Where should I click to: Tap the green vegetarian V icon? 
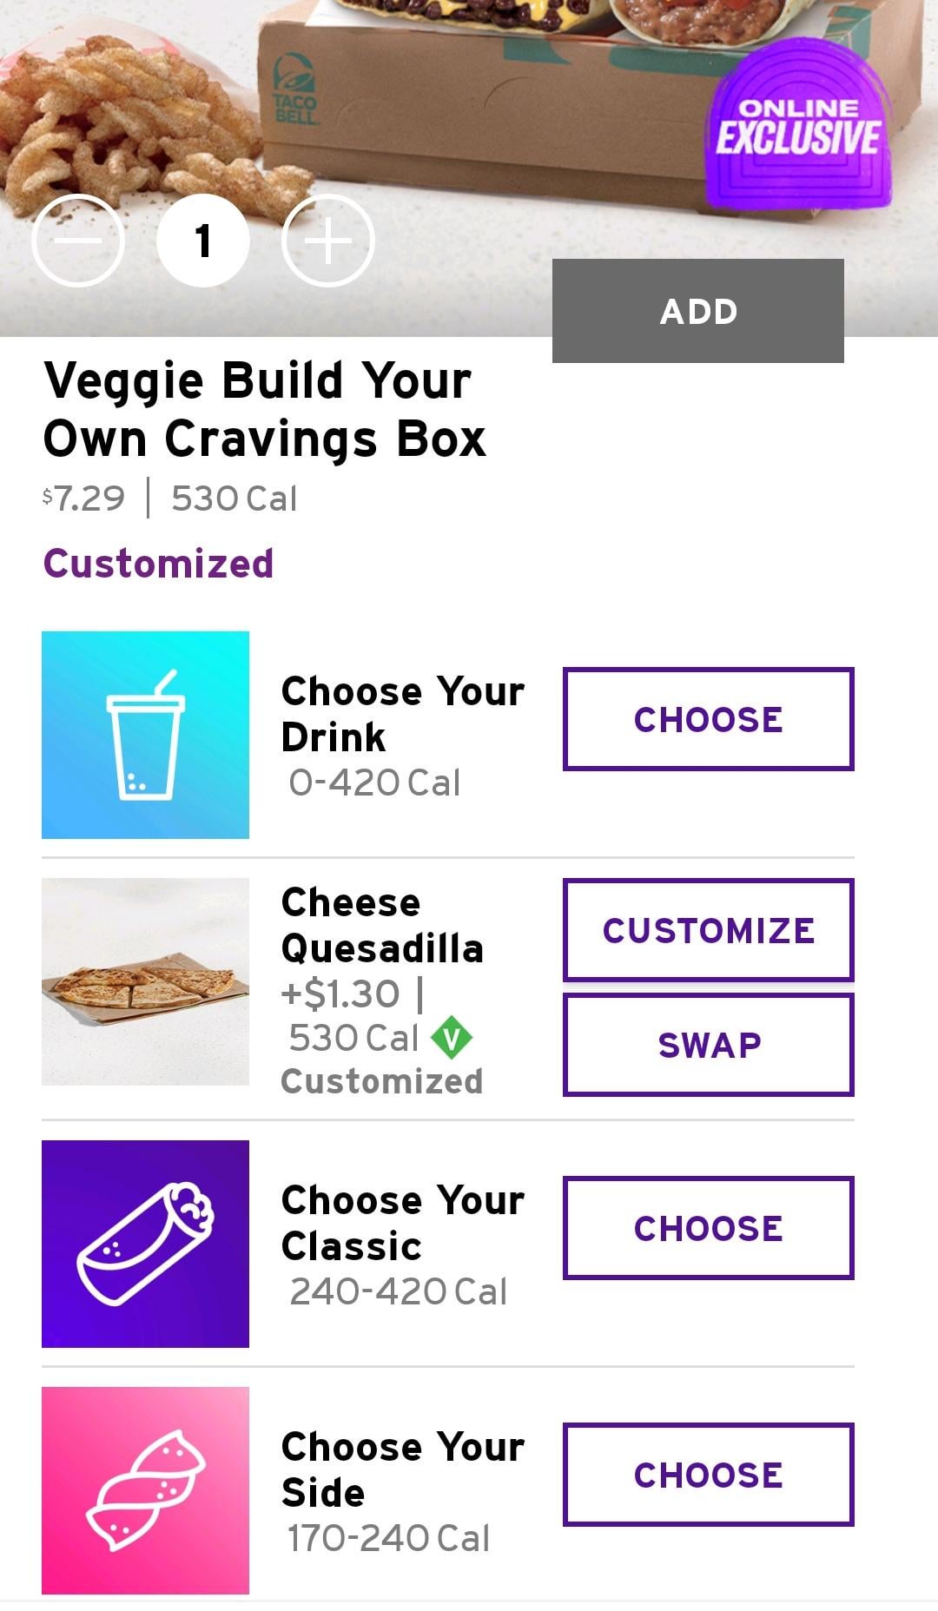(452, 1038)
